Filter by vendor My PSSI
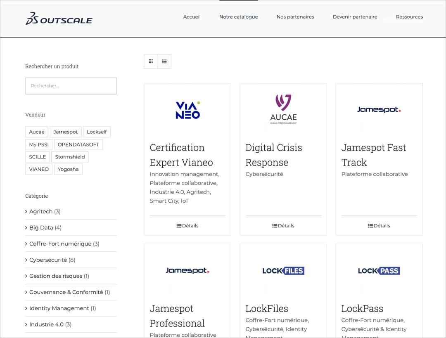This screenshot has width=446, height=338. [39, 144]
